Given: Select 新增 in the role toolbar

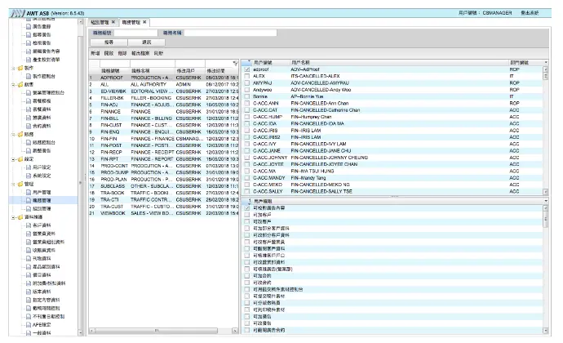Looking at the screenshot, I should pyautogui.click(x=95, y=51).
